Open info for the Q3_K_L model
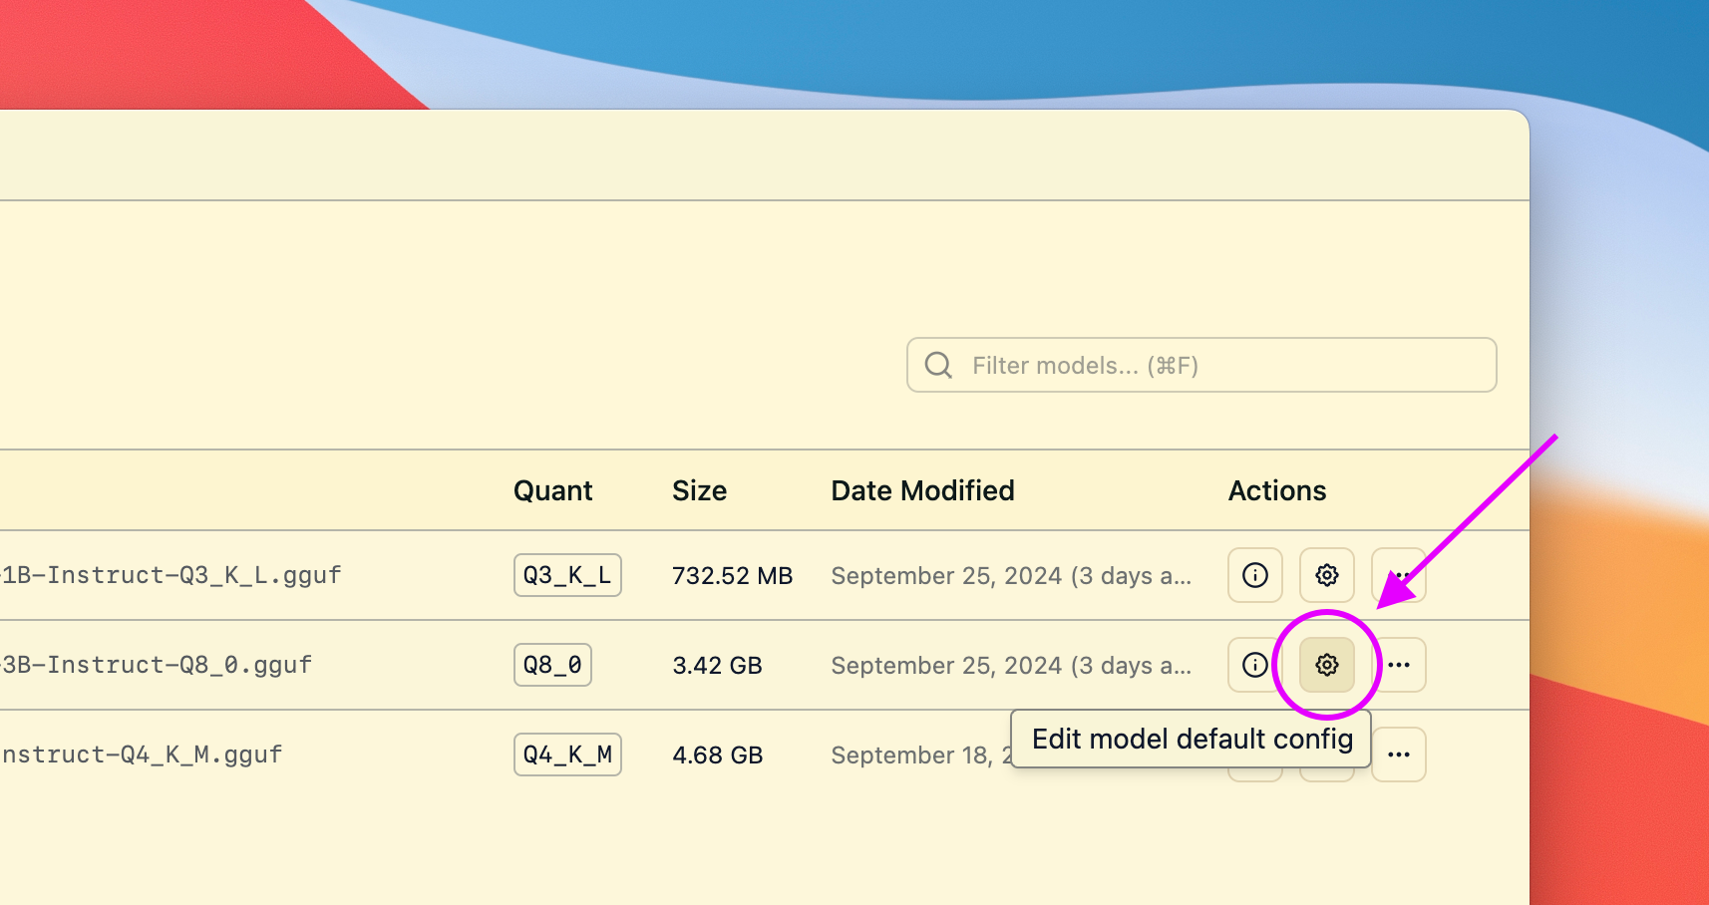The height and width of the screenshot is (905, 1709). [x=1254, y=575]
